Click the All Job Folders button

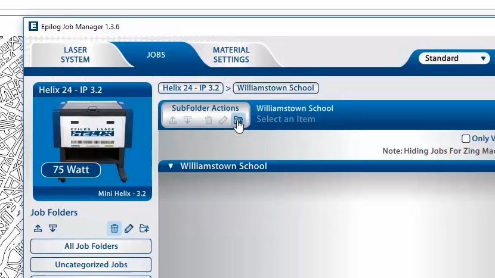tap(91, 246)
